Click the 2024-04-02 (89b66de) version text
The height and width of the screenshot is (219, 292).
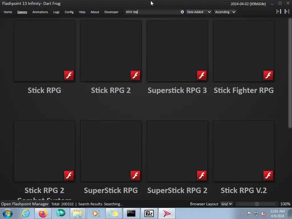pyautogui.click(x=248, y=4)
